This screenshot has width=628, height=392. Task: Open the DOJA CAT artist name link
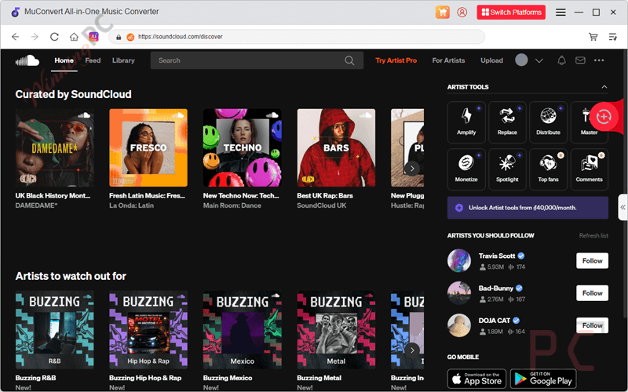point(495,321)
